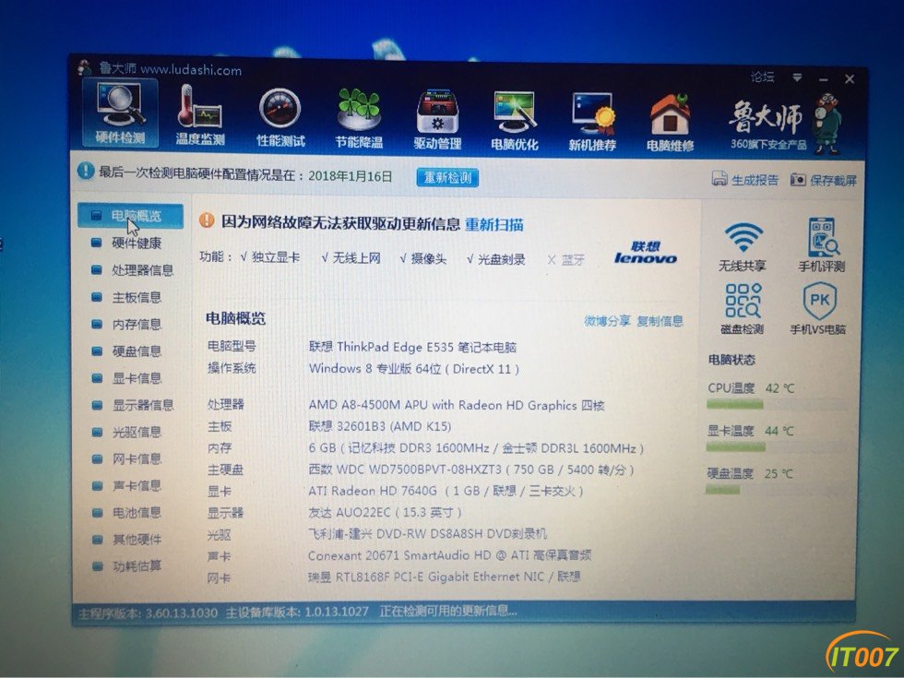The height and width of the screenshot is (678, 904).
Task: Click the 独立显卡 feature checkmark
Action: tap(244, 257)
